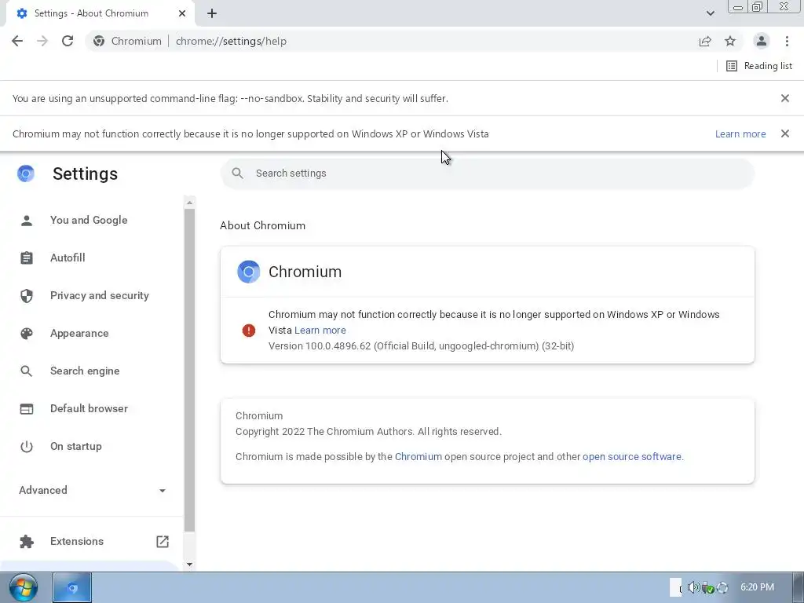Select Search engine in the sidebar
Screen dimensions: 804x603
coord(85,371)
